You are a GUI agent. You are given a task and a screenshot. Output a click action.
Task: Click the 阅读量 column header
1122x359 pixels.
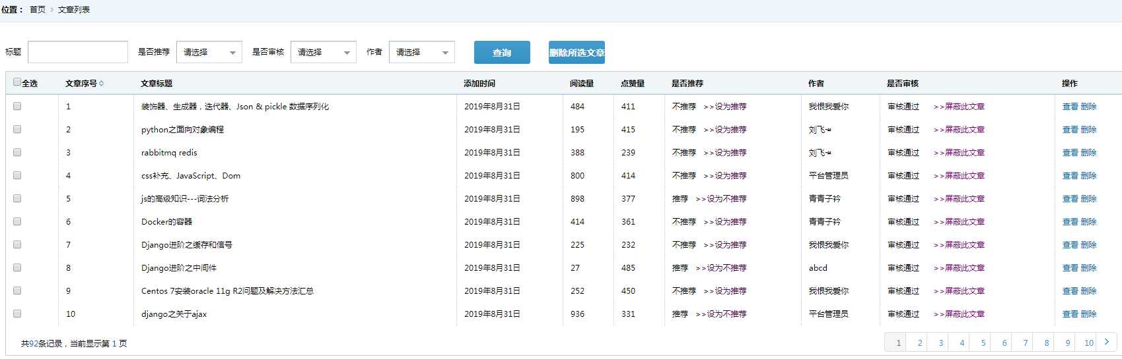pyautogui.click(x=582, y=84)
